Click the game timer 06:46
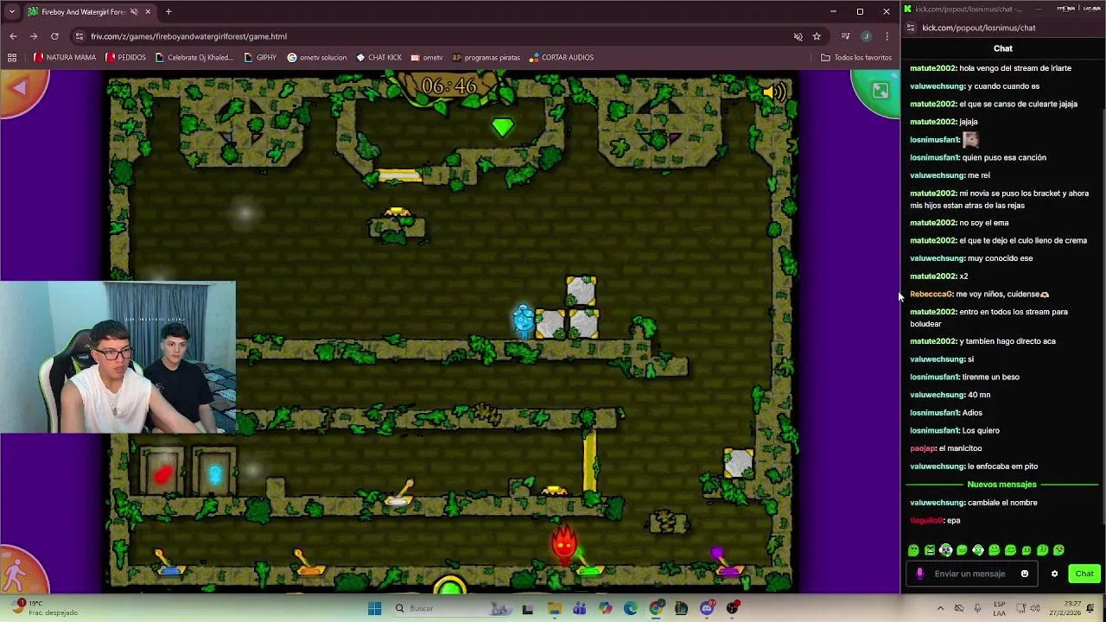 click(x=449, y=86)
